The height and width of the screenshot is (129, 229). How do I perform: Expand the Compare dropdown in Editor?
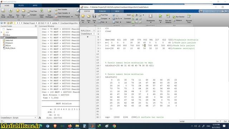(109, 19)
